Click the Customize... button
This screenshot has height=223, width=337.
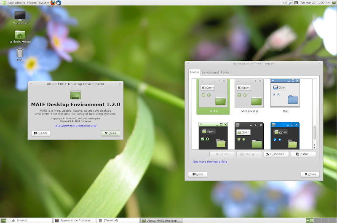pos(276,154)
